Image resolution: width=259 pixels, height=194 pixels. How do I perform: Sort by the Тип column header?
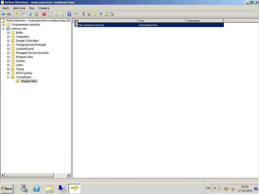(x=162, y=21)
